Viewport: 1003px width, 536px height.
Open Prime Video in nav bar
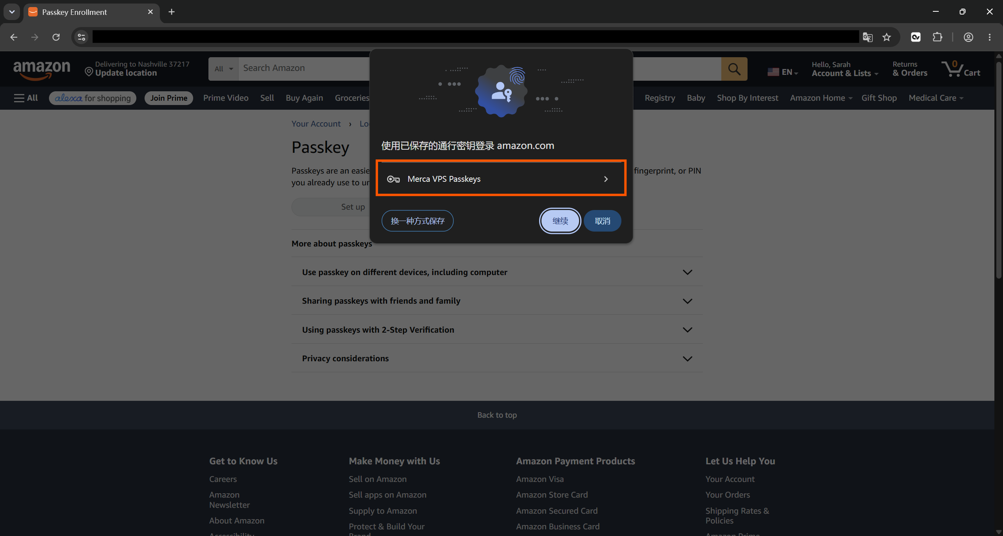click(226, 98)
